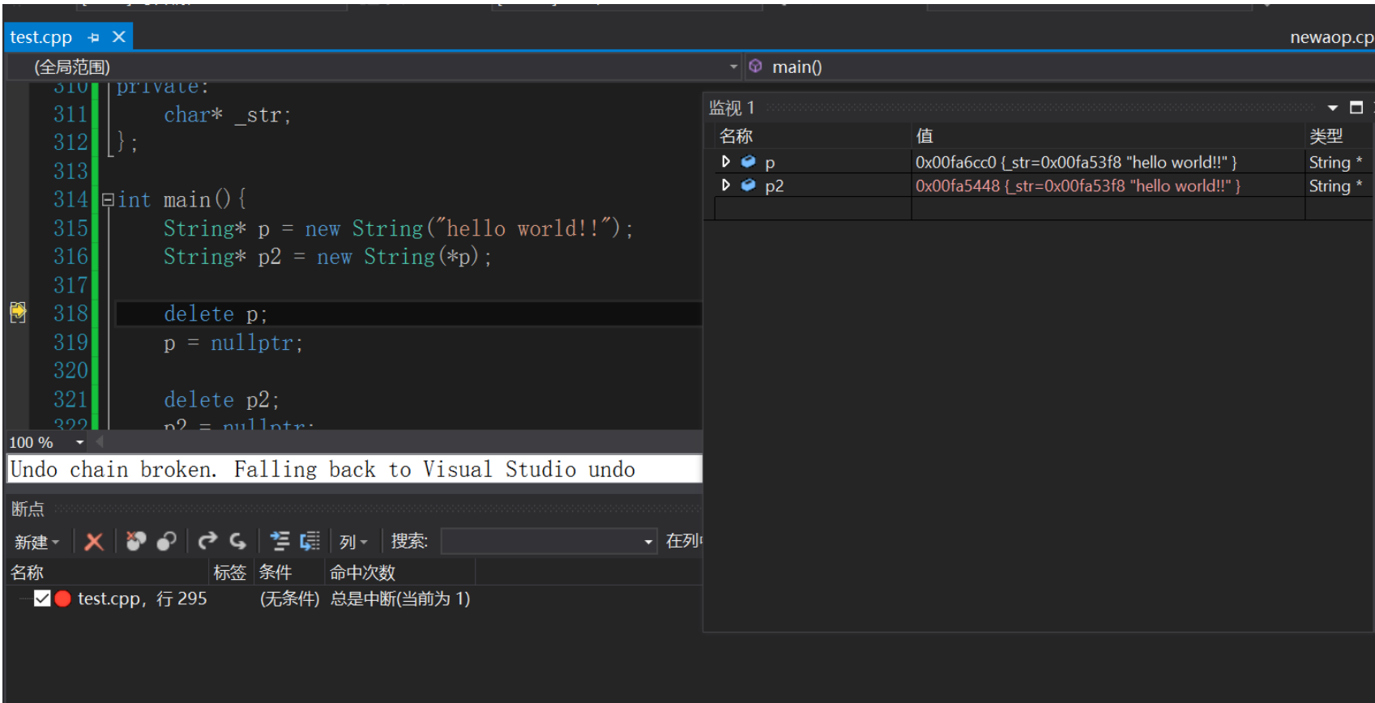Open the 列 columns dropdown

point(353,542)
